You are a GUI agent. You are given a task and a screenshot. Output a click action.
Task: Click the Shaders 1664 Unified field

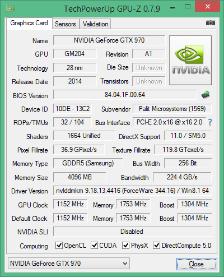pos(84,136)
